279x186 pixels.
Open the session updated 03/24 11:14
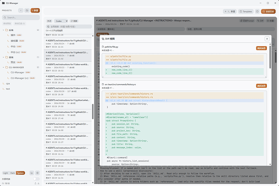click(x=68, y=43)
